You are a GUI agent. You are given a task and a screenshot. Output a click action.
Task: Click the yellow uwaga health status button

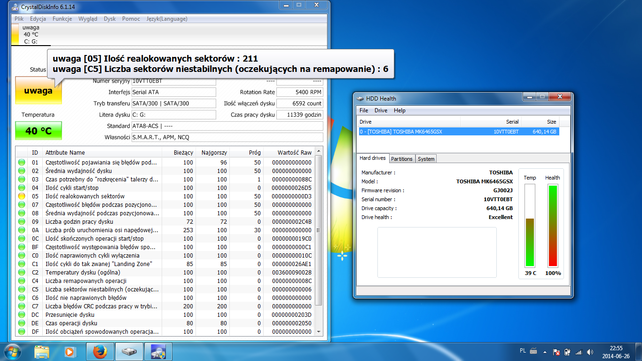pyautogui.click(x=39, y=90)
